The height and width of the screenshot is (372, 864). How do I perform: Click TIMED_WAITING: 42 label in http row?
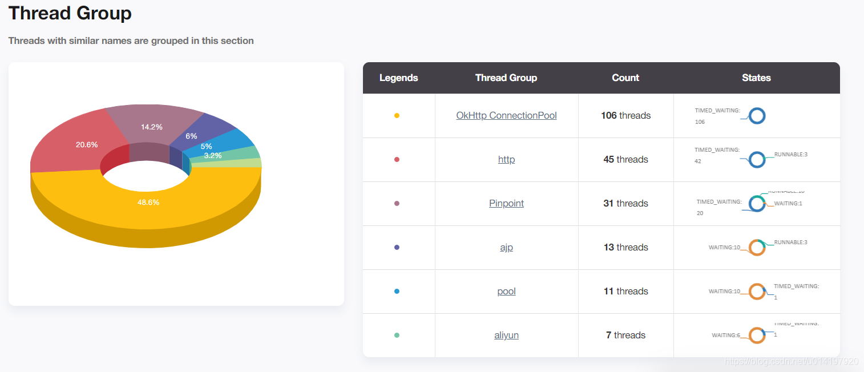tap(717, 155)
